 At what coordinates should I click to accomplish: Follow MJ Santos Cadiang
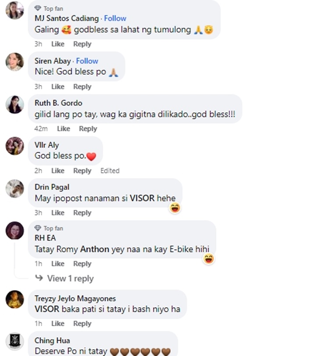coord(115,18)
